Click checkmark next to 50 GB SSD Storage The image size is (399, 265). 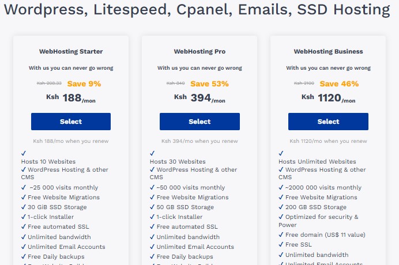coord(152,207)
